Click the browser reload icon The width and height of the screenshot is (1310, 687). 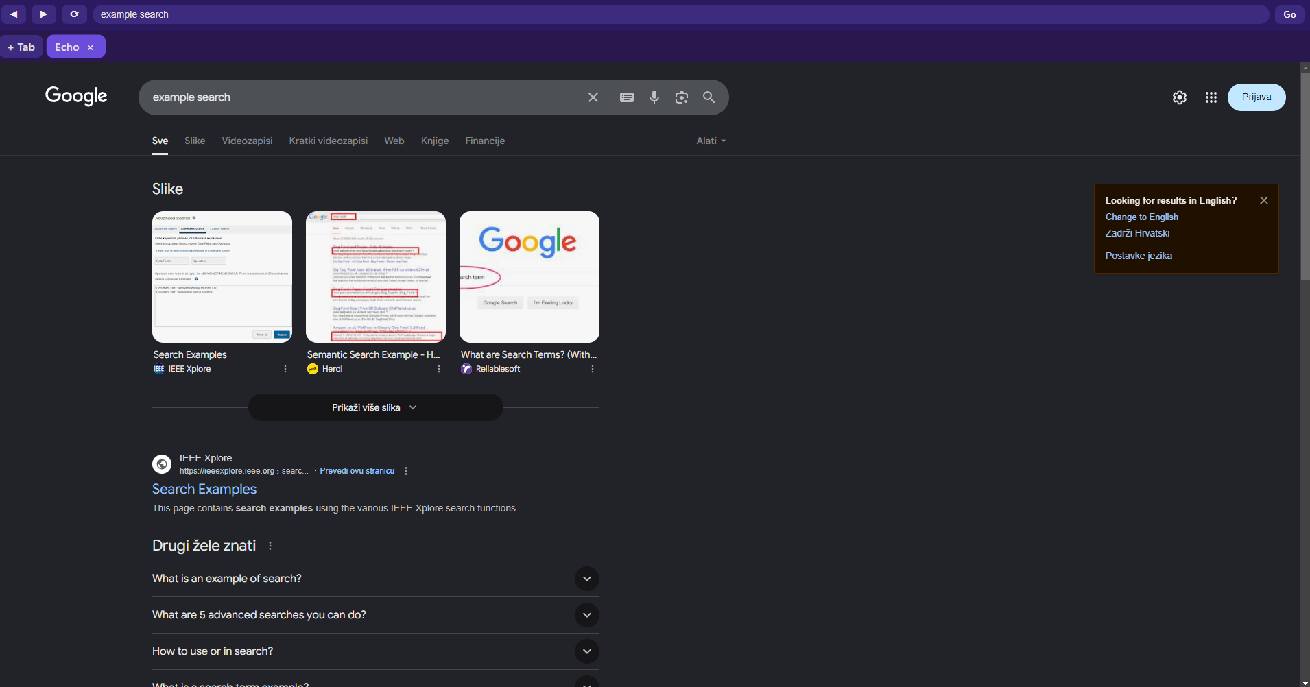pyautogui.click(x=74, y=14)
